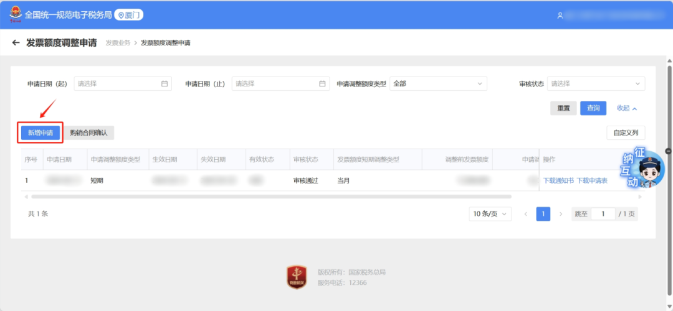The image size is (673, 311).
Task: Click the 重置 button
Action: 563,108
